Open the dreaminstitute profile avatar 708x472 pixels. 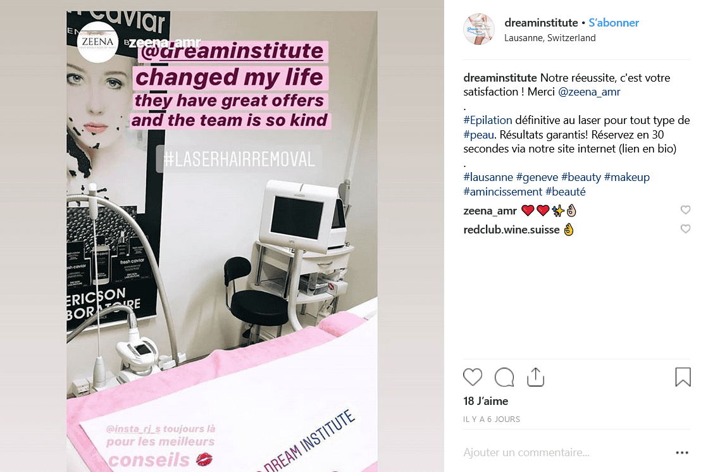479,29
